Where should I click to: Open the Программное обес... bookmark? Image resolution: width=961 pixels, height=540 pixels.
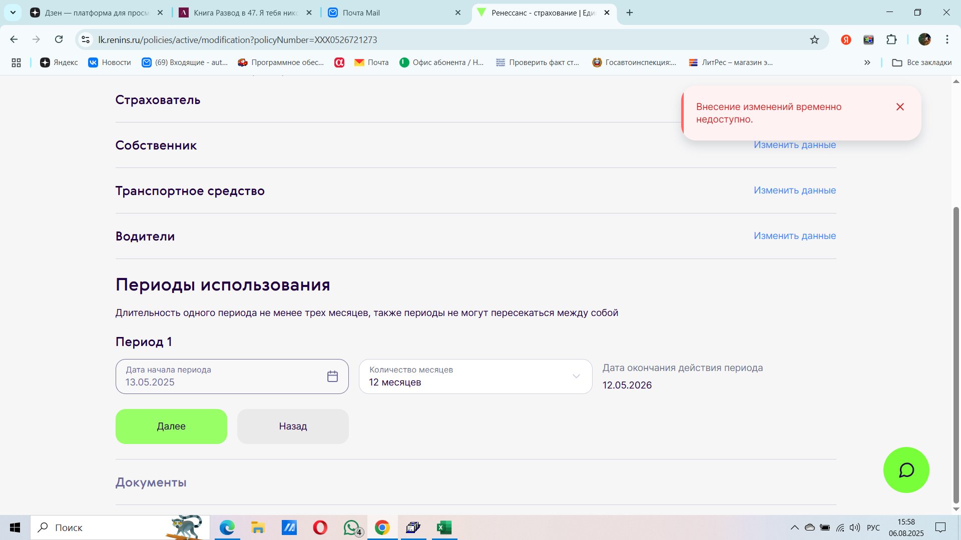[281, 62]
